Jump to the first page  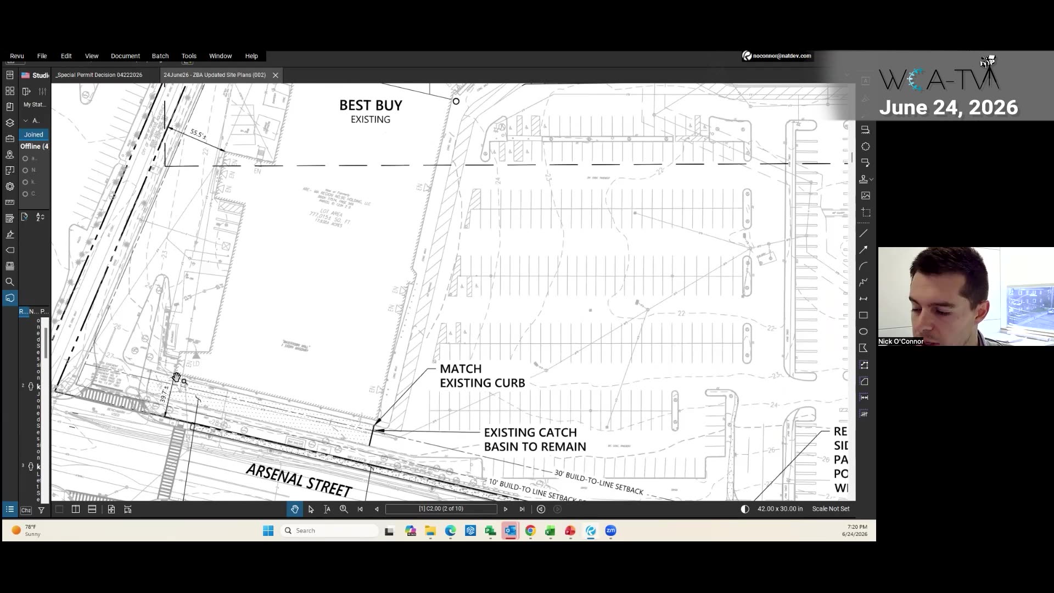coord(360,510)
